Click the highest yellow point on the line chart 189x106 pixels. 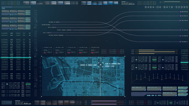(x=145, y=77)
